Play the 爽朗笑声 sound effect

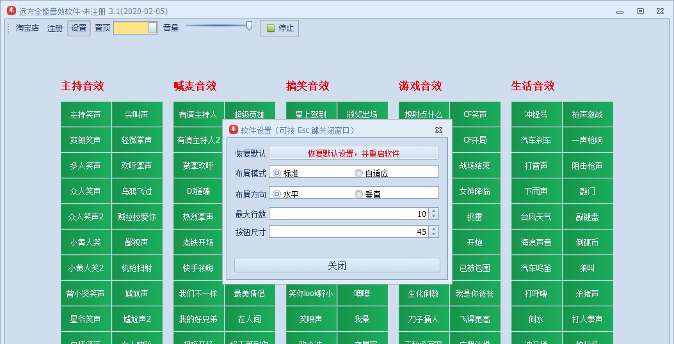[86, 140]
